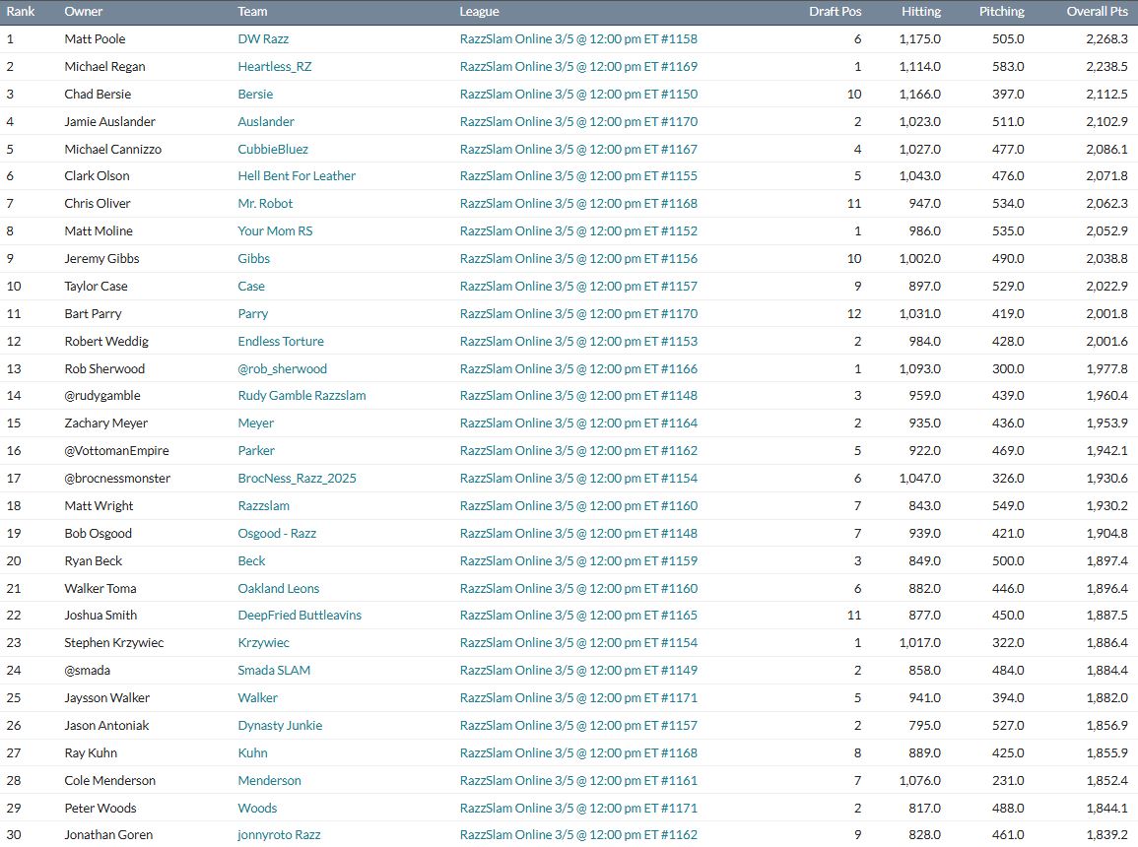Open the BrocNess_Razz_2025 team link
The image size is (1138, 847).
(298, 479)
